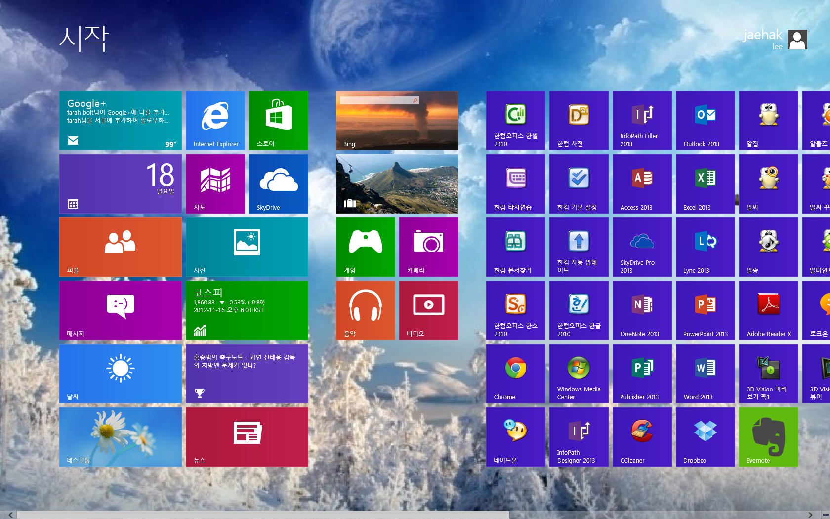
Task: Launch Lync 2013
Action: (705, 247)
